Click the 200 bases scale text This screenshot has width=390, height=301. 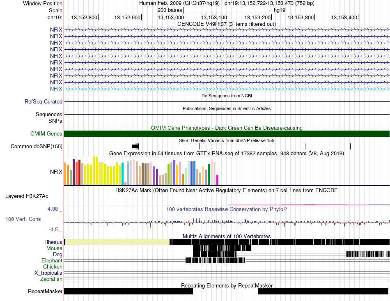point(170,10)
